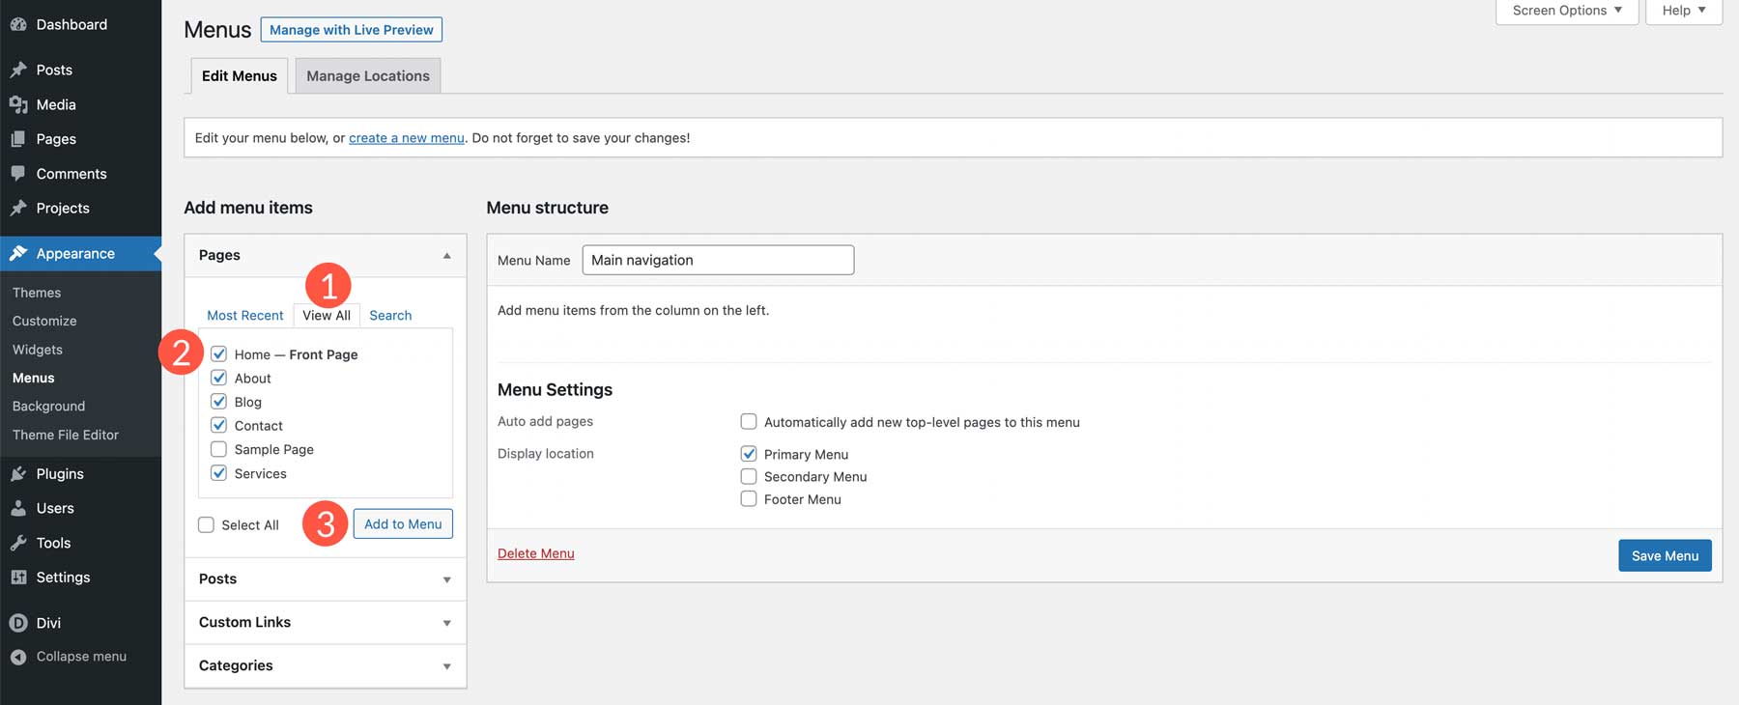Click the Dashboard gauge icon in sidebar
The height and width of the screenshot is (705, 1739).
18,25
